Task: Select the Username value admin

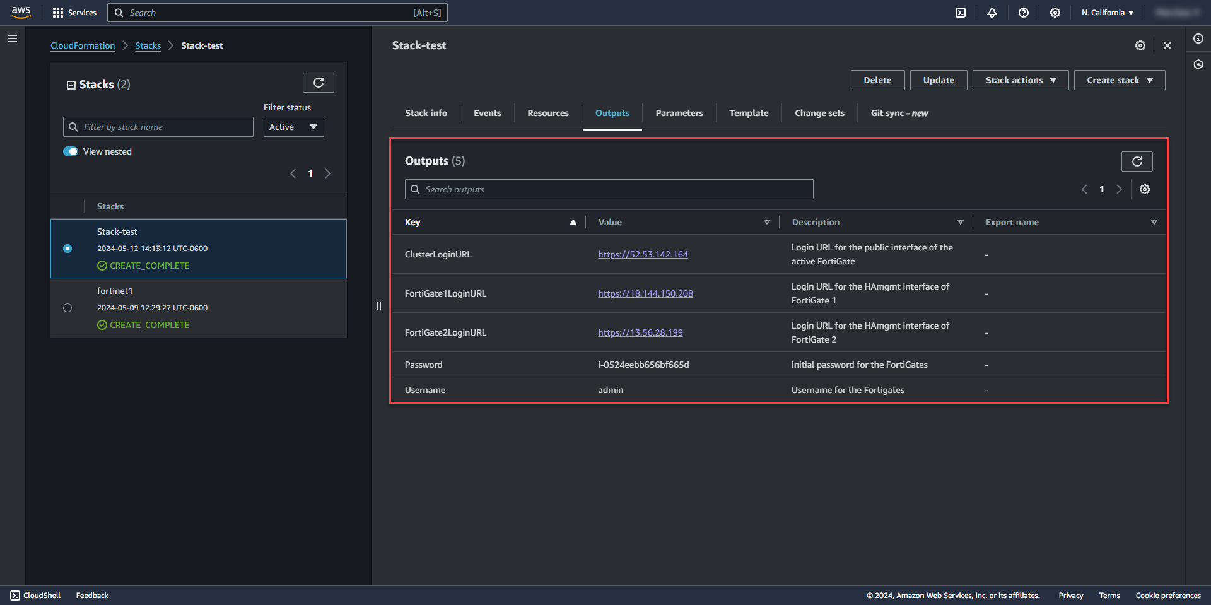Action: pyautogui.click(x=611, y=390)
